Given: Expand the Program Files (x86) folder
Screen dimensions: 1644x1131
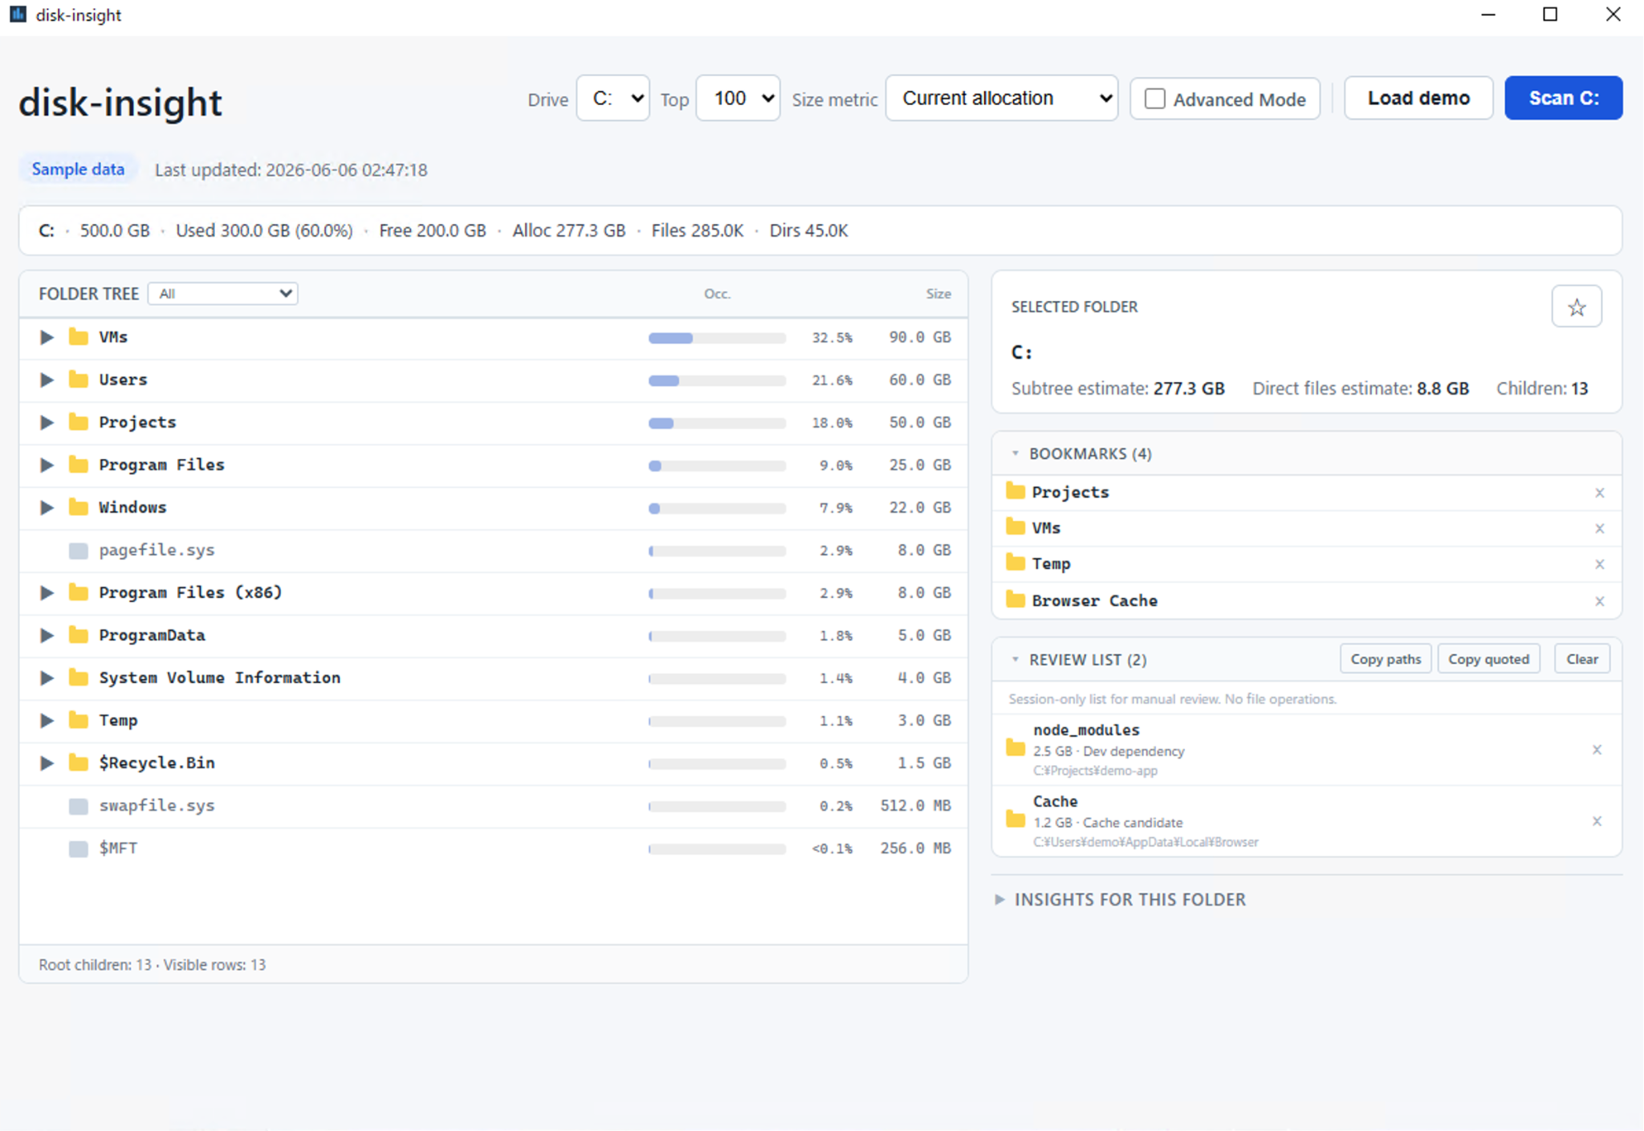Looking at the screenshot, I should coord(47,592).
